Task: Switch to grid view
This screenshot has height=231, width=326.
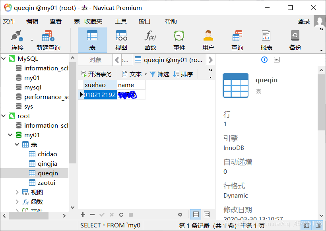Action: 196,214
